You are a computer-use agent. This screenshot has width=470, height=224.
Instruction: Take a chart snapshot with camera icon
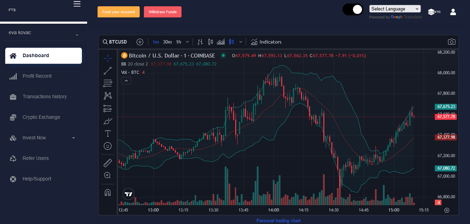452,42
